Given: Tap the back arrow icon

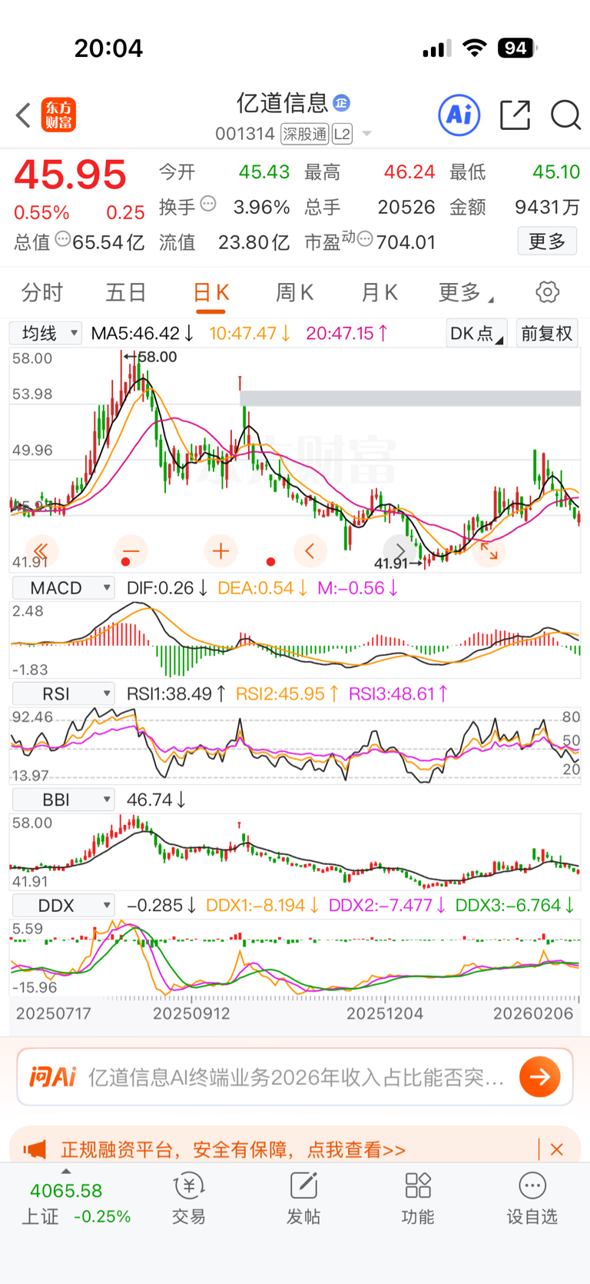Looking at the screenshot, I should pyautogui.click(x=23, y=115).
